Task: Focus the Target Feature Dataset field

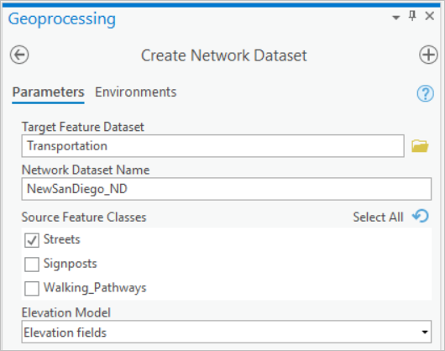Action: tap(213, 146)
